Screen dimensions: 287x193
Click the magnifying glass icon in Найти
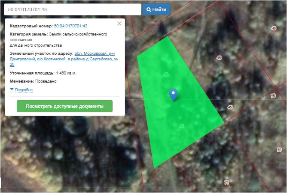pos(149,9)
